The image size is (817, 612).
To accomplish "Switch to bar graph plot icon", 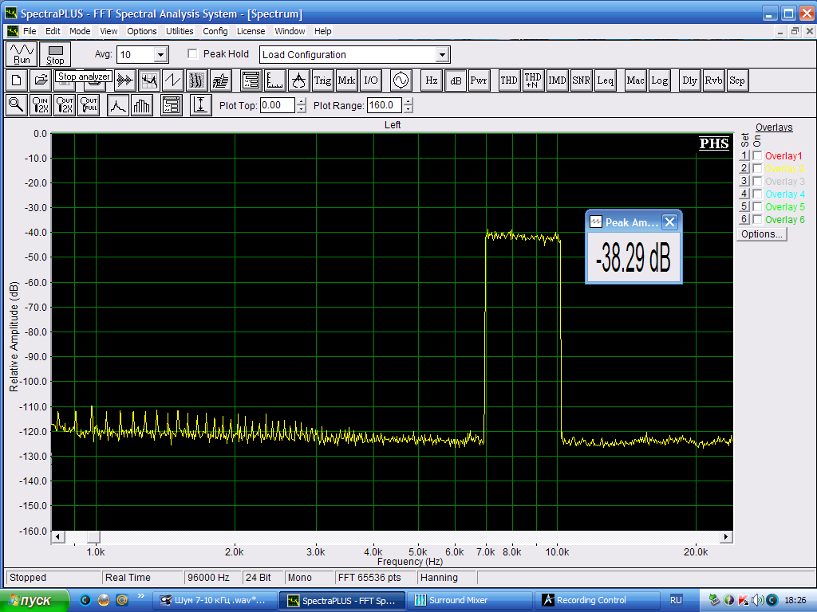I will point(142,105).
